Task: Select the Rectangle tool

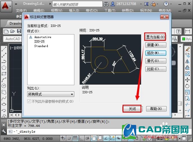Action: [x=4, y=73]
